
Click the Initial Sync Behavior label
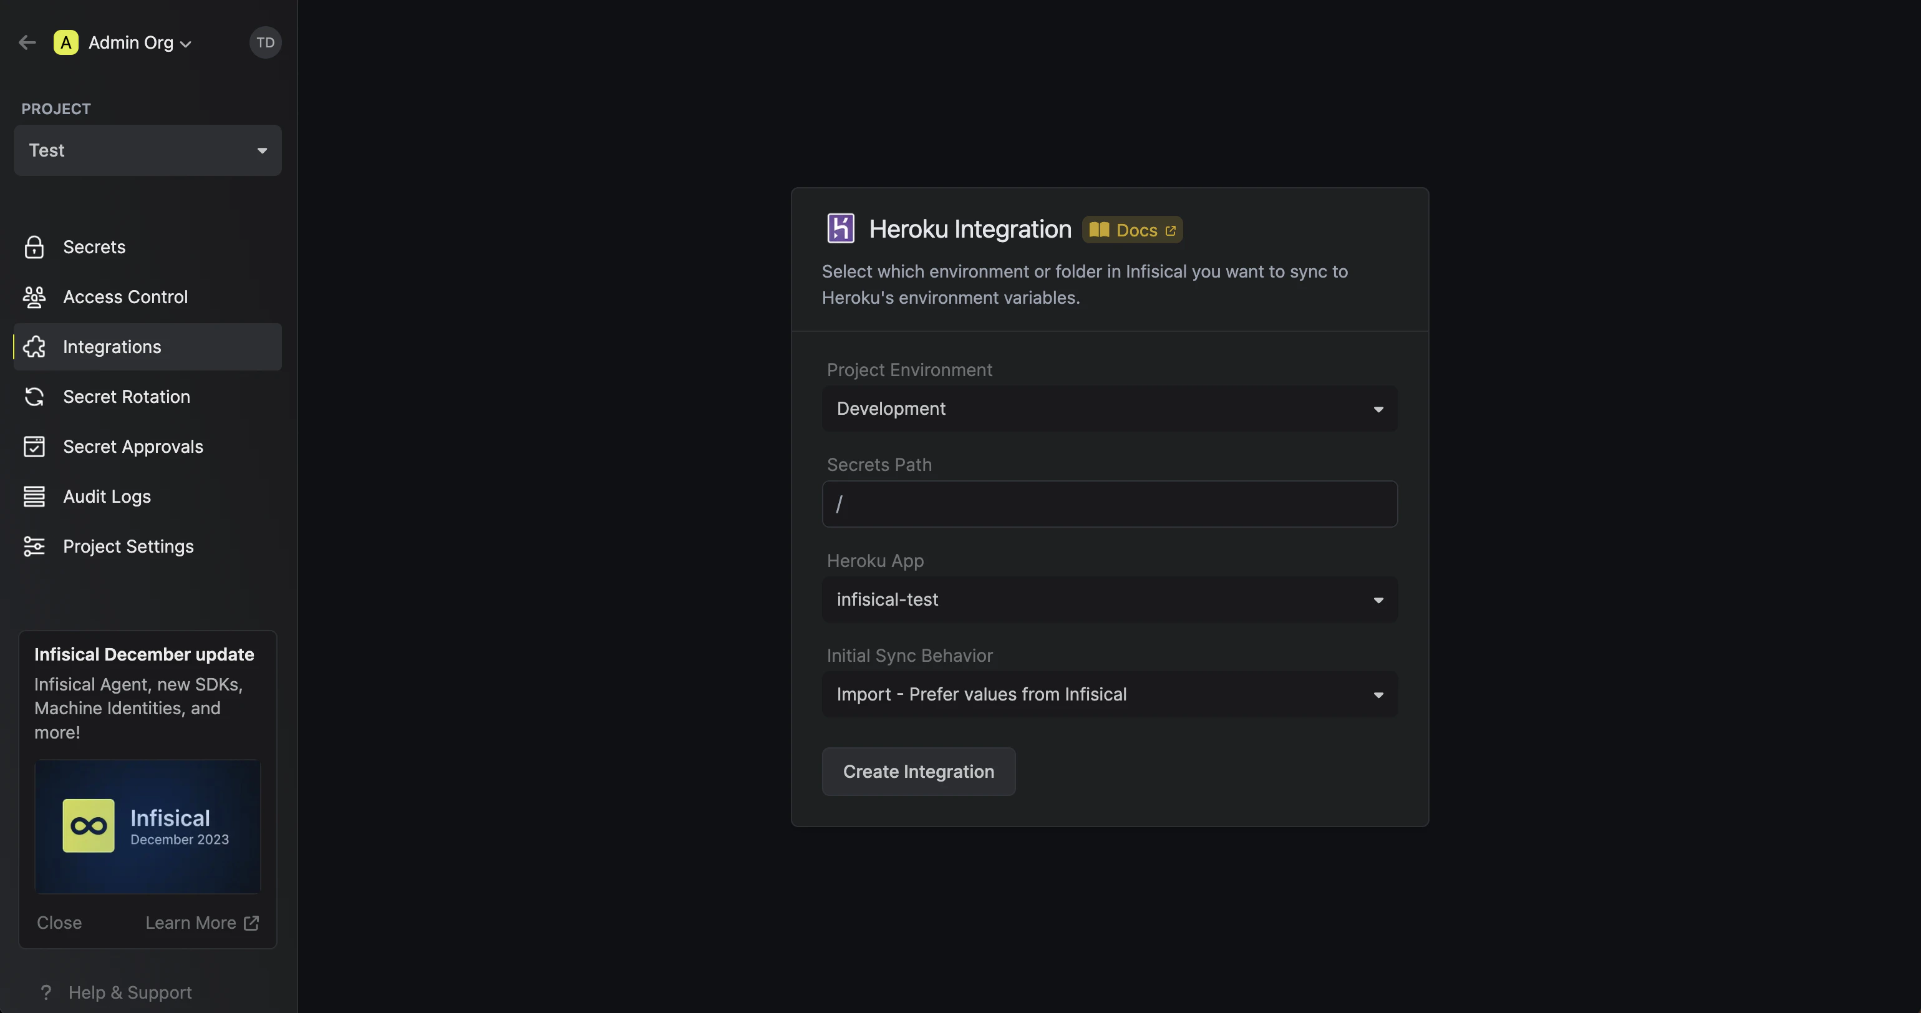click(910, 656)
